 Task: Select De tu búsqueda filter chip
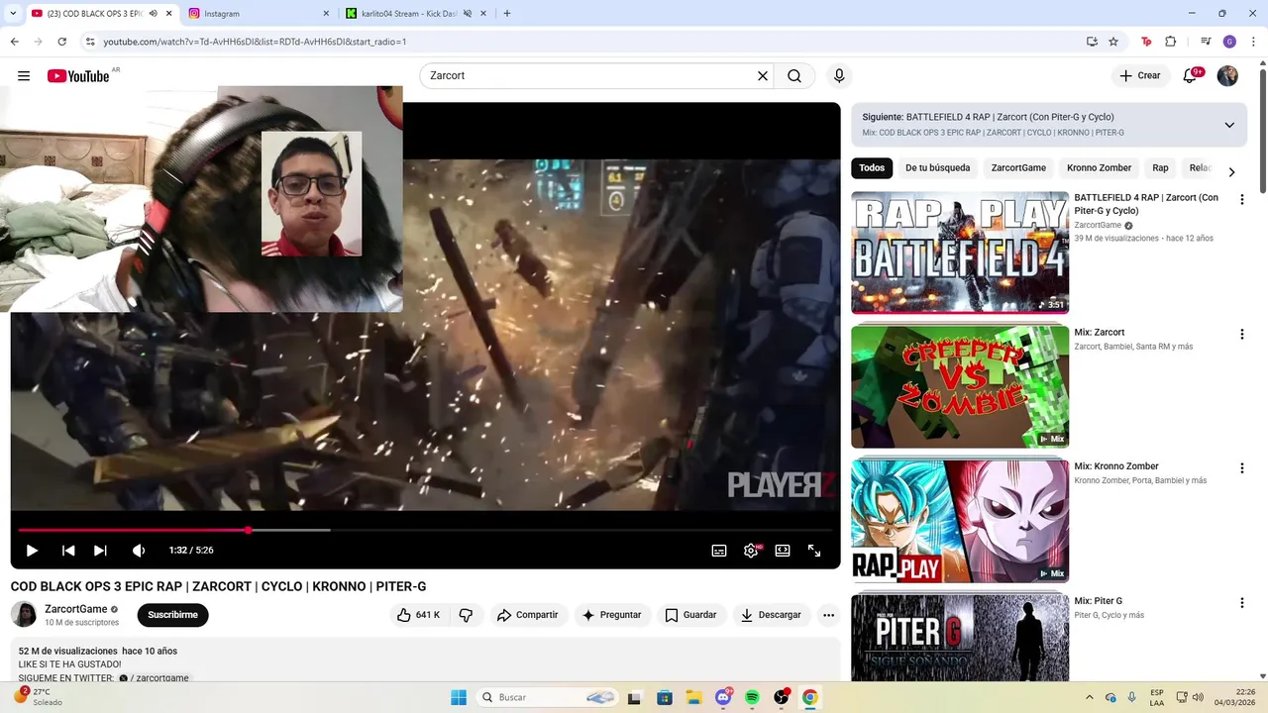[937, 168]
